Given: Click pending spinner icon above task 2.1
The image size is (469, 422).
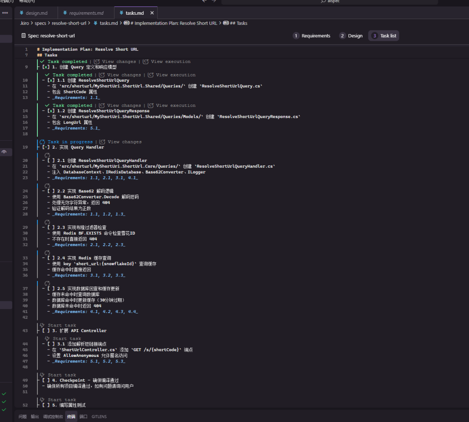Looking at the screenshot, I should click(x=47, y=155).
